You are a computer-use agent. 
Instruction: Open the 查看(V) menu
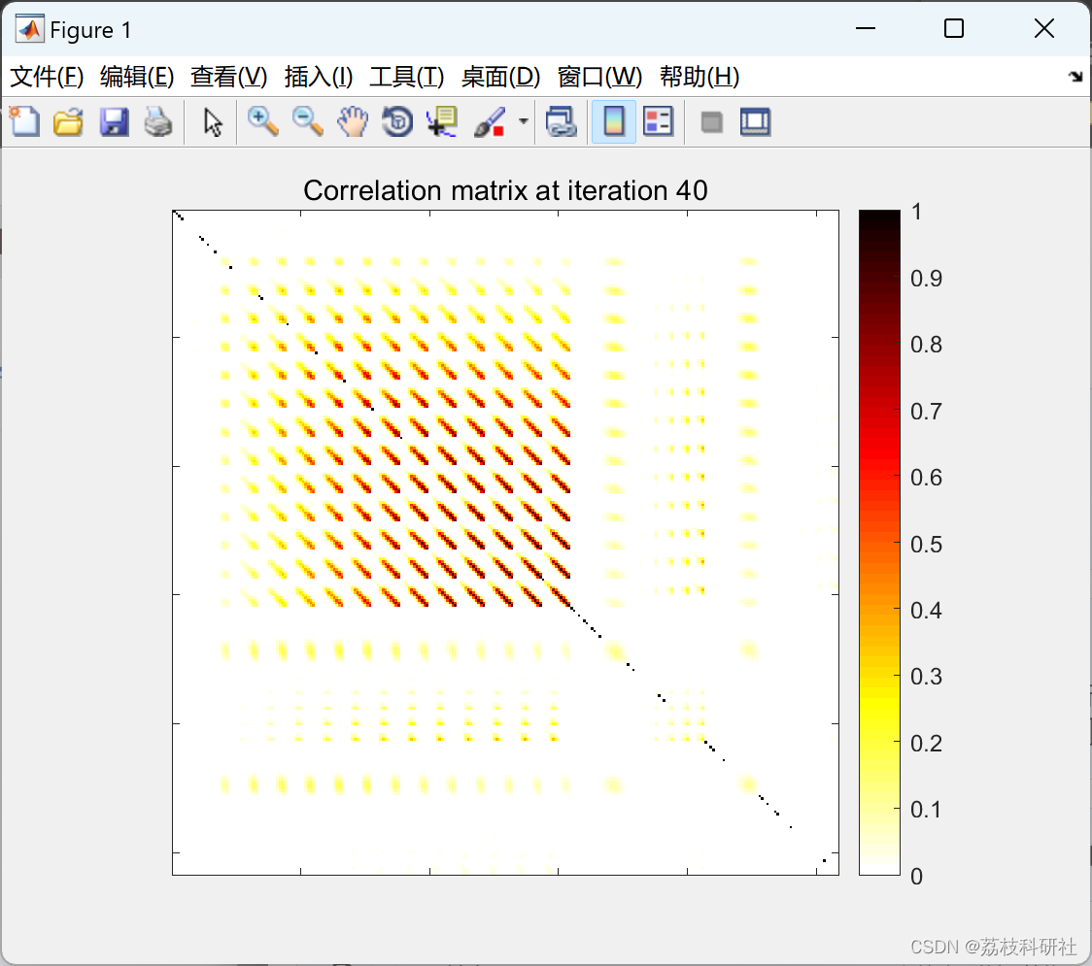(229, 77)
